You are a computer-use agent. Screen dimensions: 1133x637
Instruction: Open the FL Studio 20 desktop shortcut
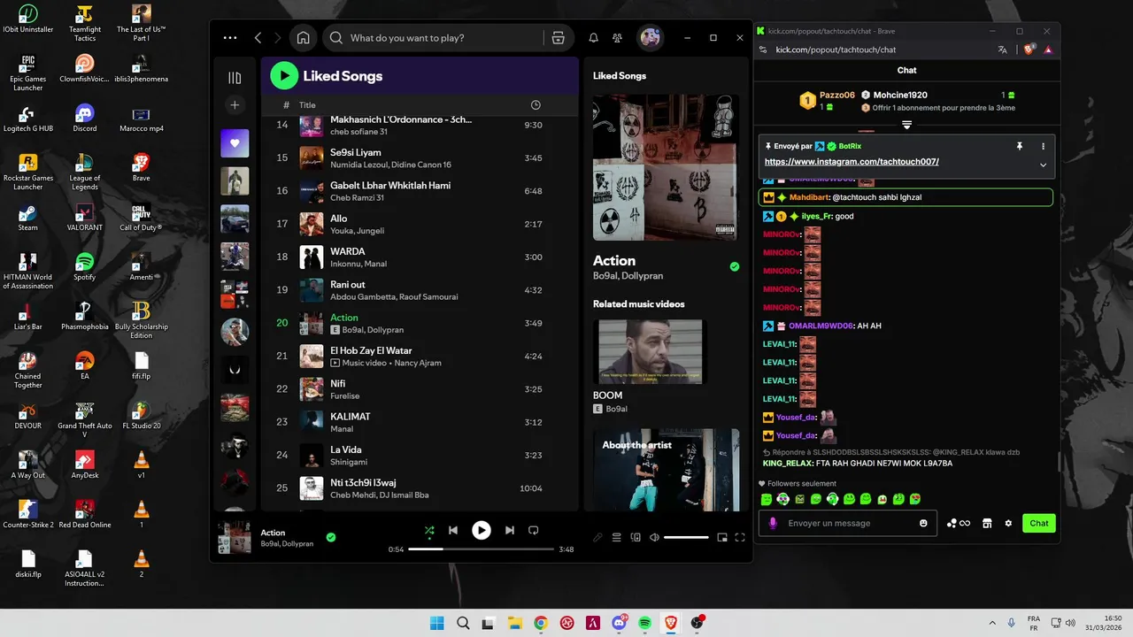(x=141, y=415)
